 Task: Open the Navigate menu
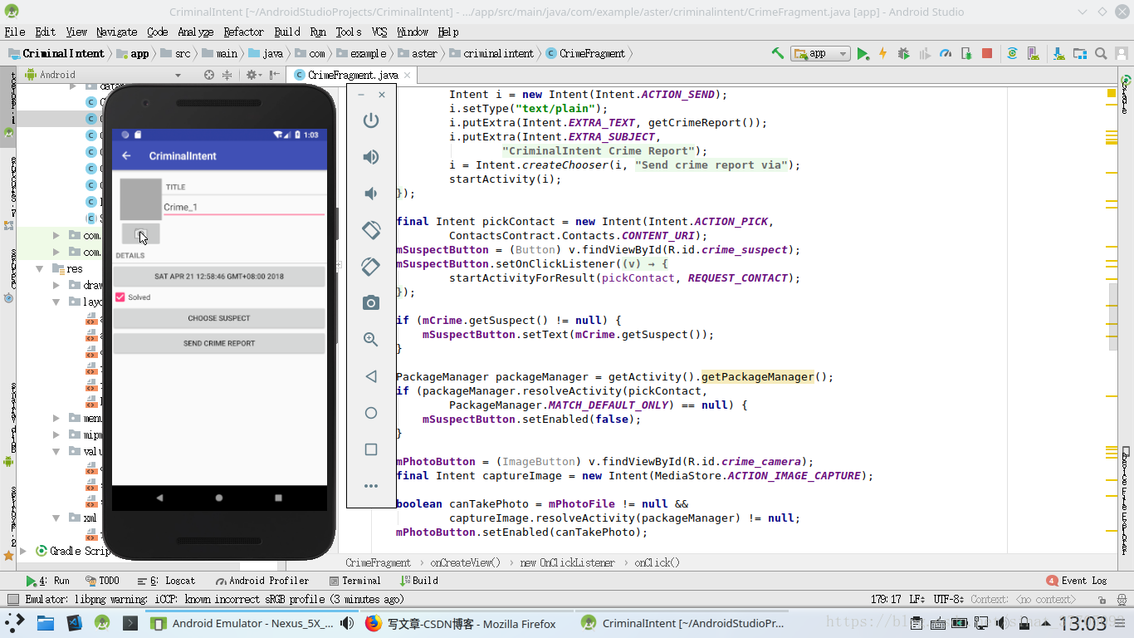[116, 32]
